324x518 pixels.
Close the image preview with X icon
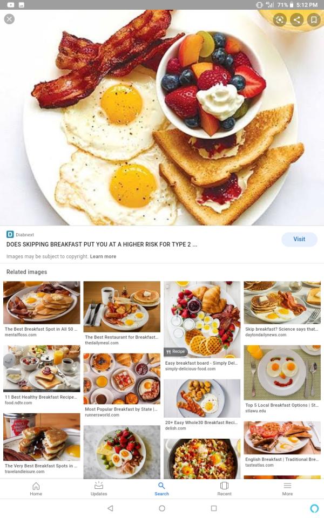[9, 19]
